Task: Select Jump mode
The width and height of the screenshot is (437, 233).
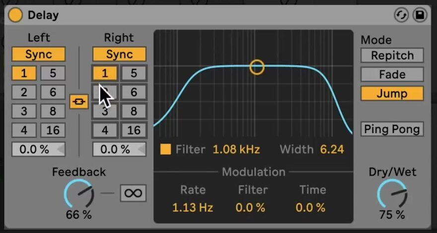Action: click(x=392, y=93)
